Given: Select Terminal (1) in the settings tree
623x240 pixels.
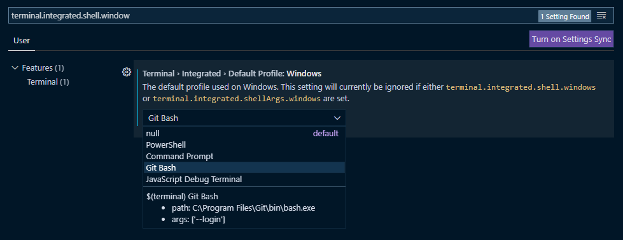Looking at the screenshot, I should [48, 82].
